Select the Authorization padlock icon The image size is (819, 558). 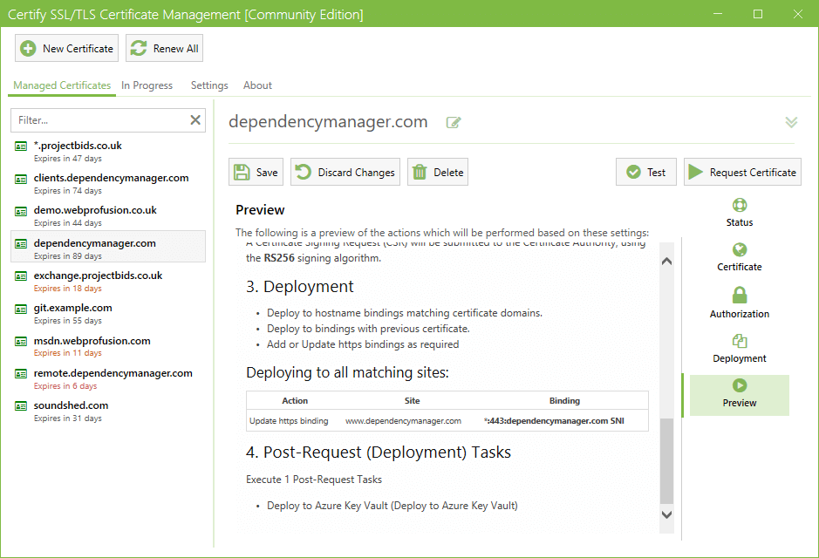740,296
